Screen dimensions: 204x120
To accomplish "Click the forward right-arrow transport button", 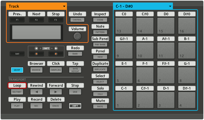I will click(56, 92).
